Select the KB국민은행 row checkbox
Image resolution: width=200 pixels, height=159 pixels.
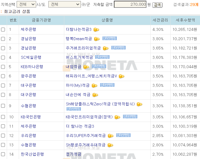coord(3,117)
